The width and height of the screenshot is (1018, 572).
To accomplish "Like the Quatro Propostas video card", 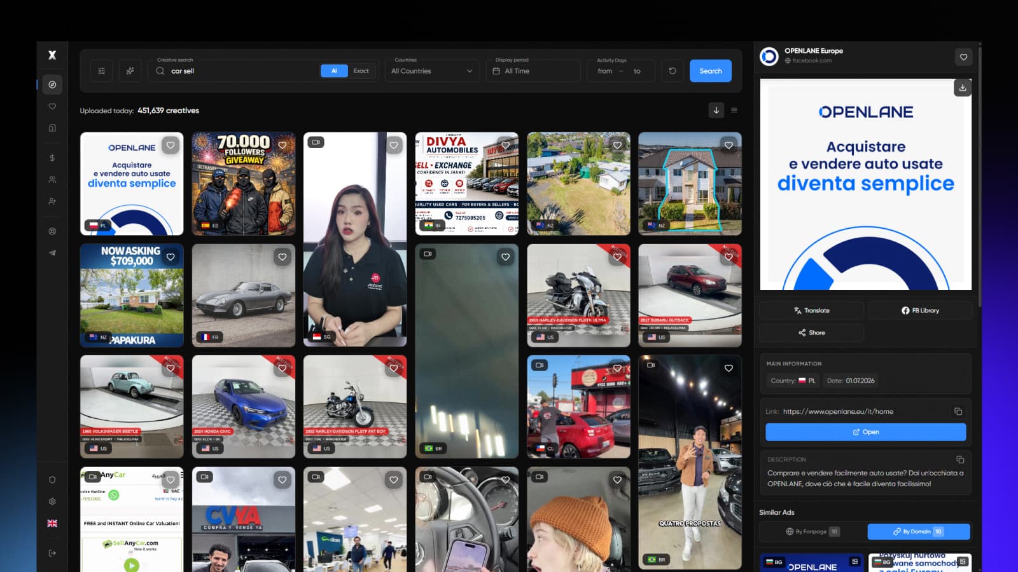I will click(x=729, y=368).
